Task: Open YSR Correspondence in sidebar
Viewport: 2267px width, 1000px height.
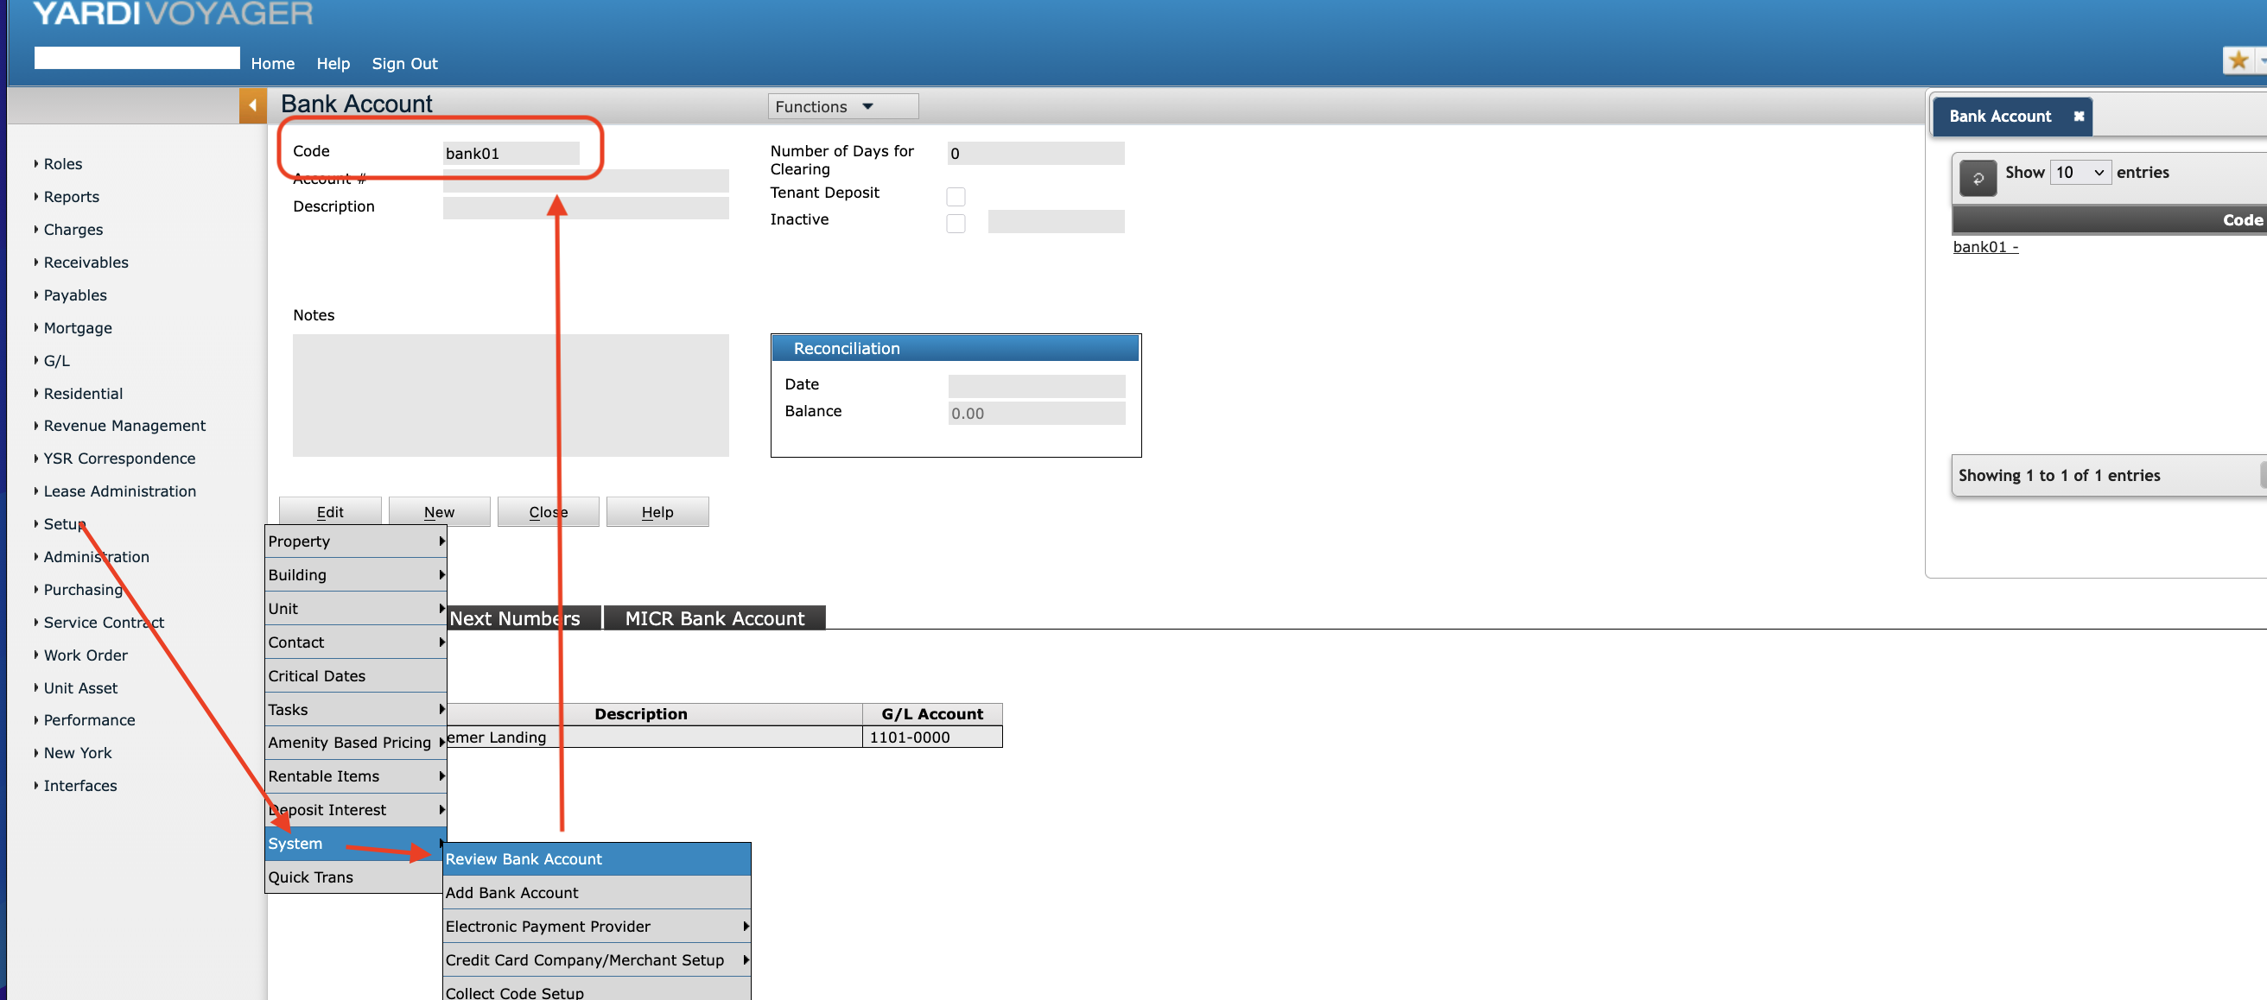Action: pyautogui.click(x=120, y=459)
